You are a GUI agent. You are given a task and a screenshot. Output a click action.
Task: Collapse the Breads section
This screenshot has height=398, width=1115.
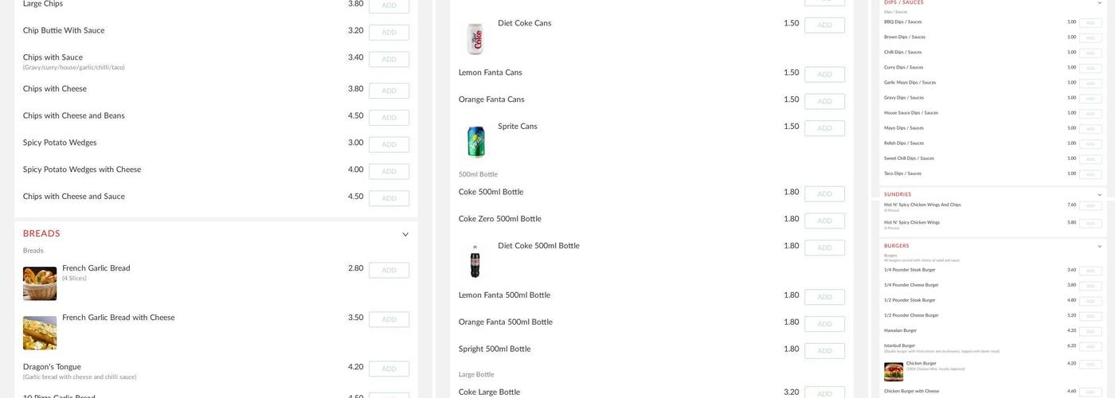pyautogui.click(x=405, y=235)
